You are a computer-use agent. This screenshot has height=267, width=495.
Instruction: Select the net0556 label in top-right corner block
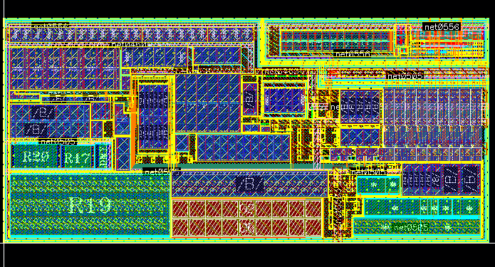click(x=442, y=27)
